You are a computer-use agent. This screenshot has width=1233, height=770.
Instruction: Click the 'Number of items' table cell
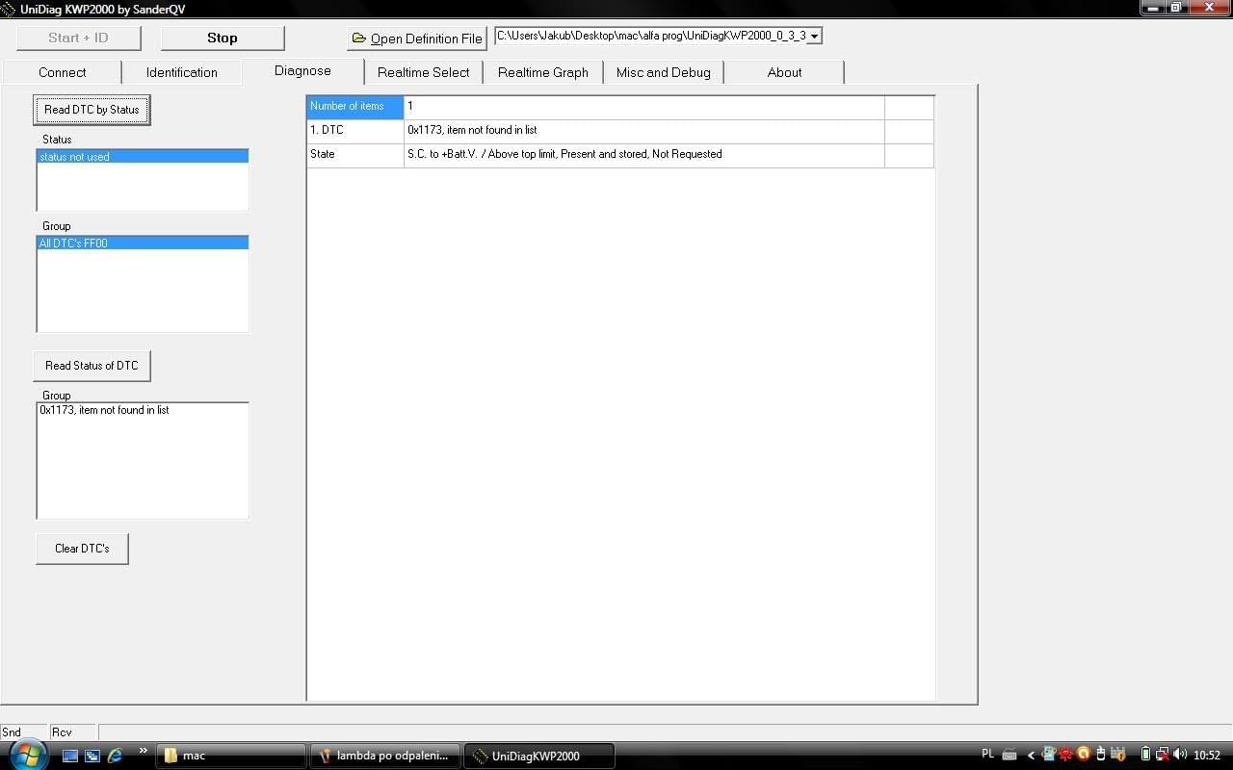click(x=355, y=107)
